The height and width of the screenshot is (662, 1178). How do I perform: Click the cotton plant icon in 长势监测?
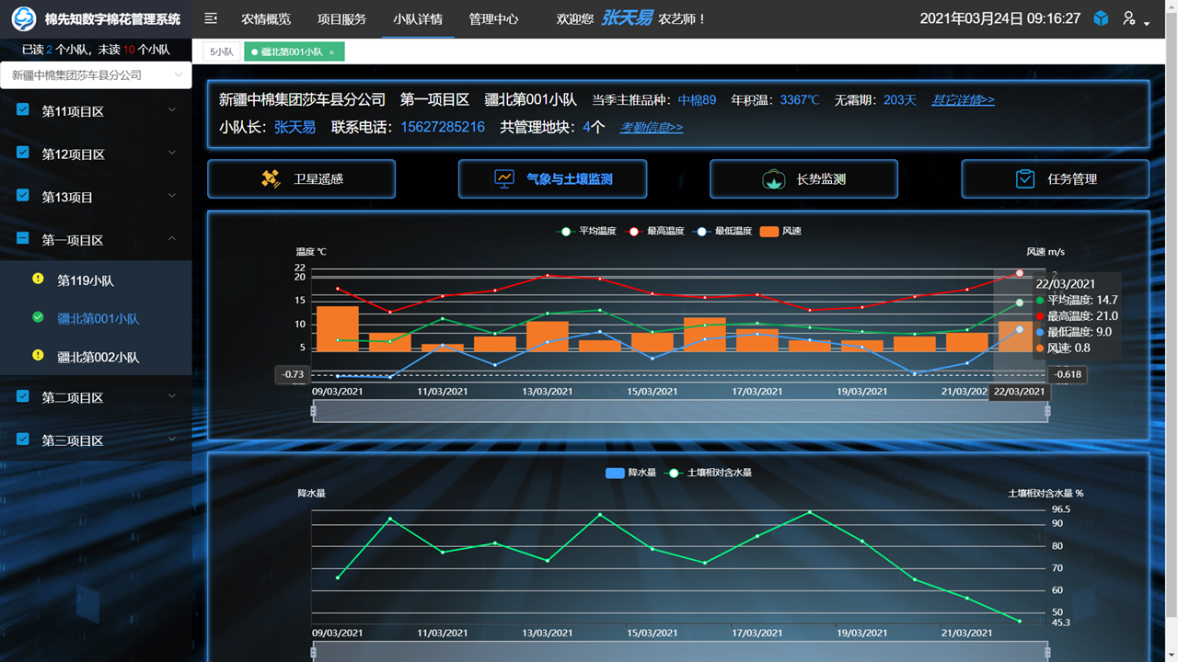(773, 179)
